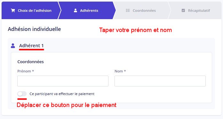223x119 pixels.
Task: Toggle 'Ce participant va effectuer le paiement' switch
Action: point(22,94)
